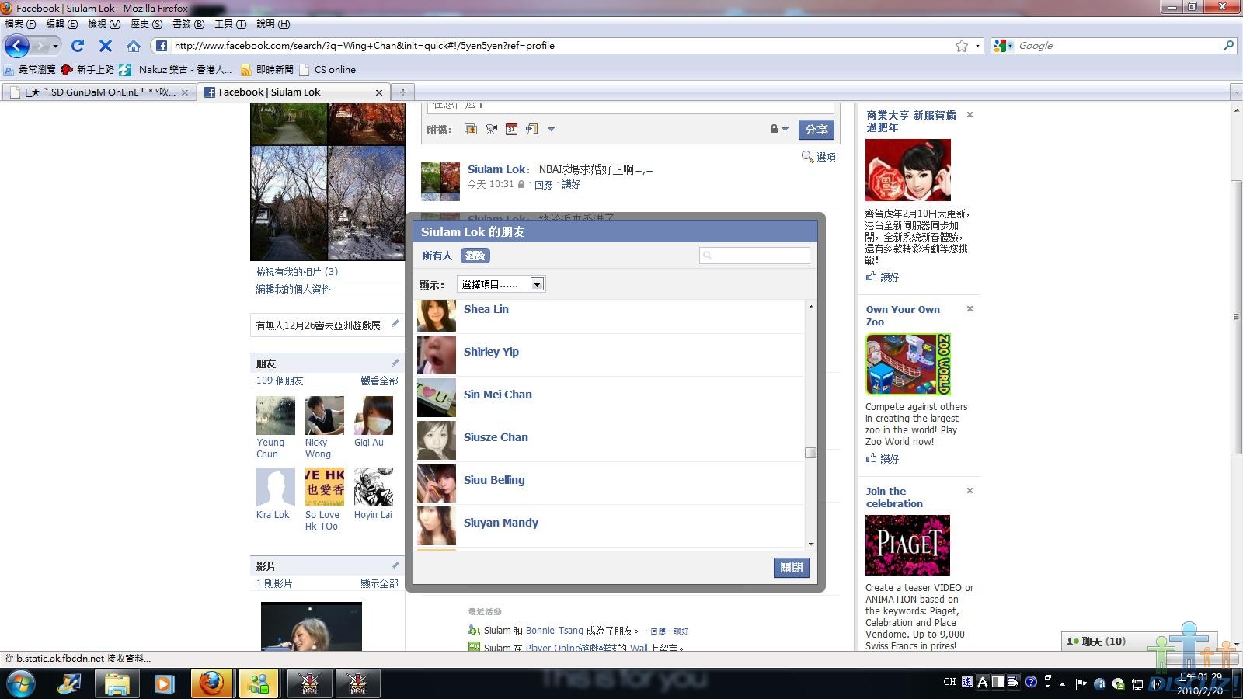The image size is (1243, 699).
Task: Open the 書籤 (Bookmarks) menu
Action: (189, 24)
